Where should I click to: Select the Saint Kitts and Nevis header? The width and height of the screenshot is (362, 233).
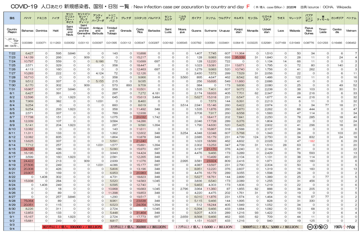[70, 31]
